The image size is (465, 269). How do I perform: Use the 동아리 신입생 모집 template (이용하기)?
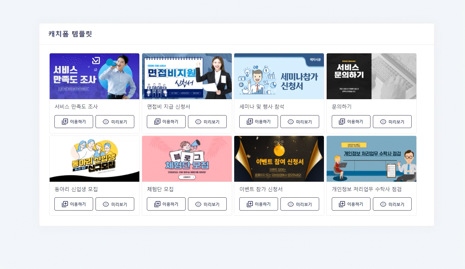pyautogui.click(x=74, y=204)
